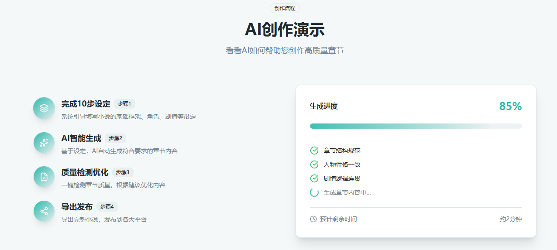Click the 人物性格一致 checklist text
This screenshot has height=250, width=557.
[342, 164]
